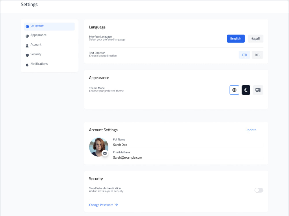289x216 pixels.
Task: Set text direction to RTL
Action: (257, 55)
